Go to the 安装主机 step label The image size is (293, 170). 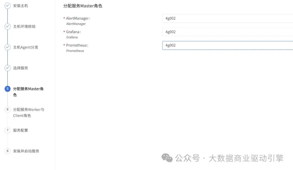21,6
